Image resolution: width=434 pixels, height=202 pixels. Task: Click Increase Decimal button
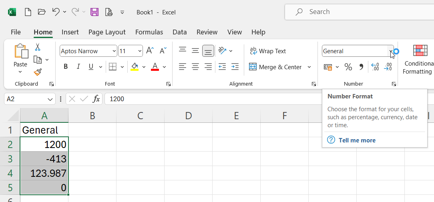click(x=375, y=67)
